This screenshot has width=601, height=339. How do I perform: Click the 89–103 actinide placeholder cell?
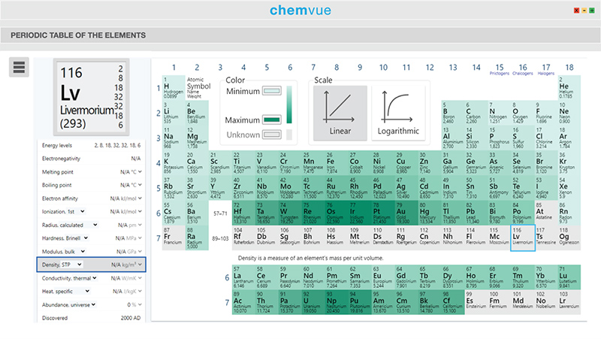point(220,238)
